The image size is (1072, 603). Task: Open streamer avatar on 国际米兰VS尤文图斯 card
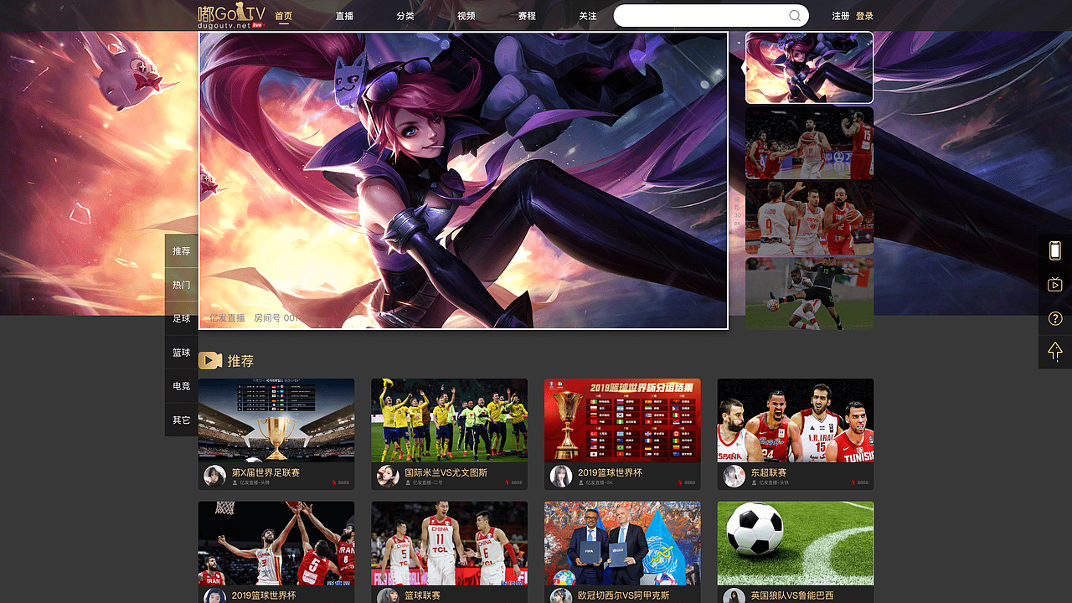pos(388,476)
